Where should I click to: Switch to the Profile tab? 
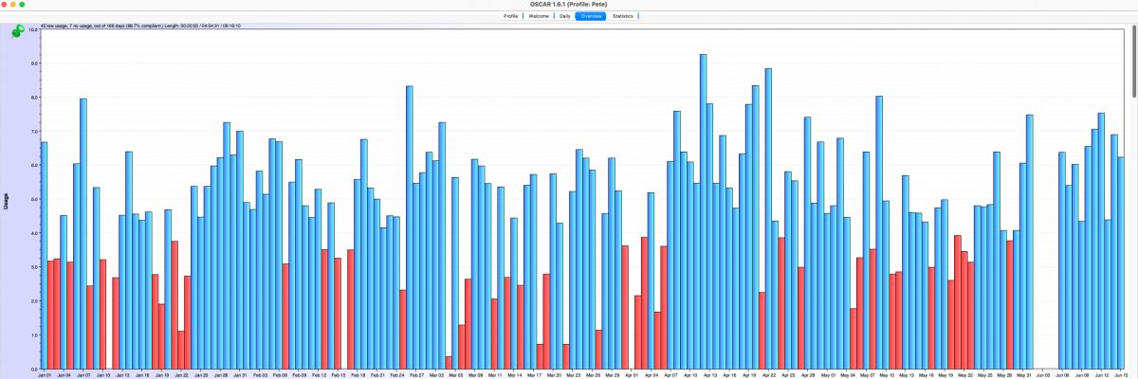click(x=511, y=16)
